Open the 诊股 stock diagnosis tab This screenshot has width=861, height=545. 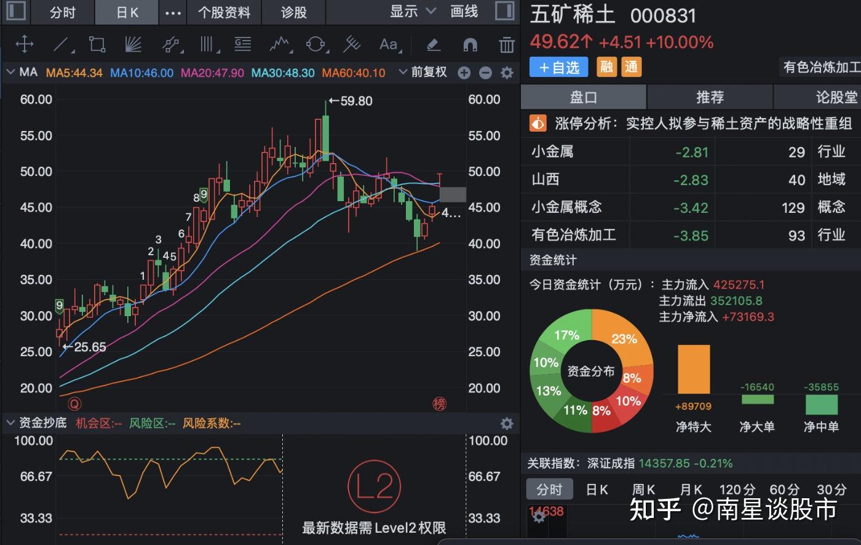tap(293, 12)
